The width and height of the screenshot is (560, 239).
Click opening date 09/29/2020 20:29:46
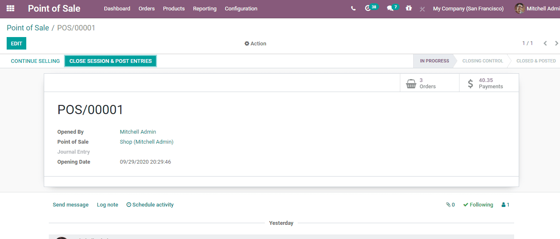click(146, 162)
